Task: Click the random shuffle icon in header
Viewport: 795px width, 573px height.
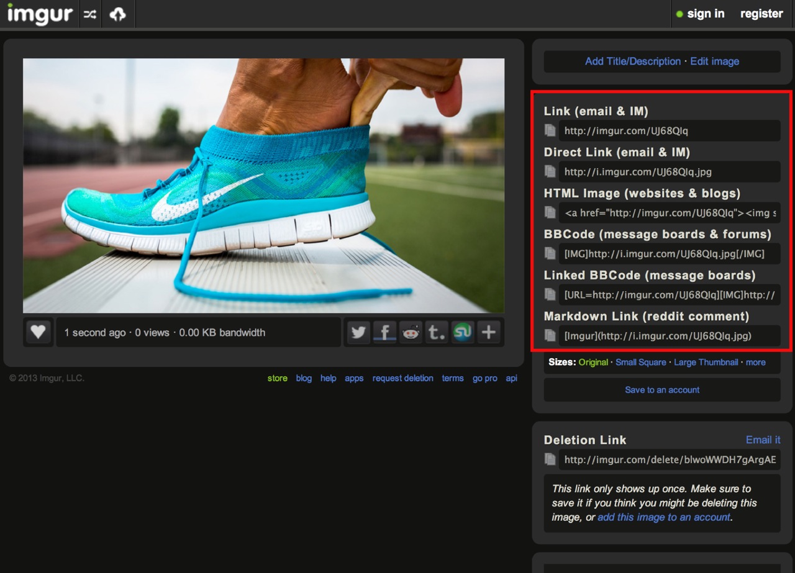Action: 91,14
